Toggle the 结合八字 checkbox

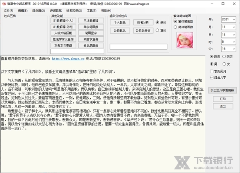pos(218,78)
